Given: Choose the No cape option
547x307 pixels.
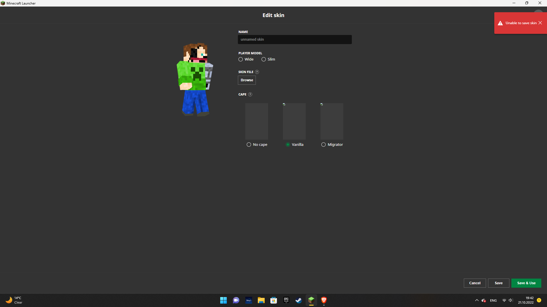Looking at the screenshot, I should pyautogui.click(x=249, y=145).
